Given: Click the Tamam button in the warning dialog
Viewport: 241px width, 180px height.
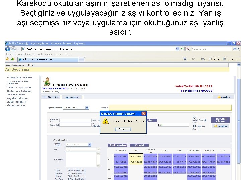Looking at the screenshot, I should click(123, 129).
